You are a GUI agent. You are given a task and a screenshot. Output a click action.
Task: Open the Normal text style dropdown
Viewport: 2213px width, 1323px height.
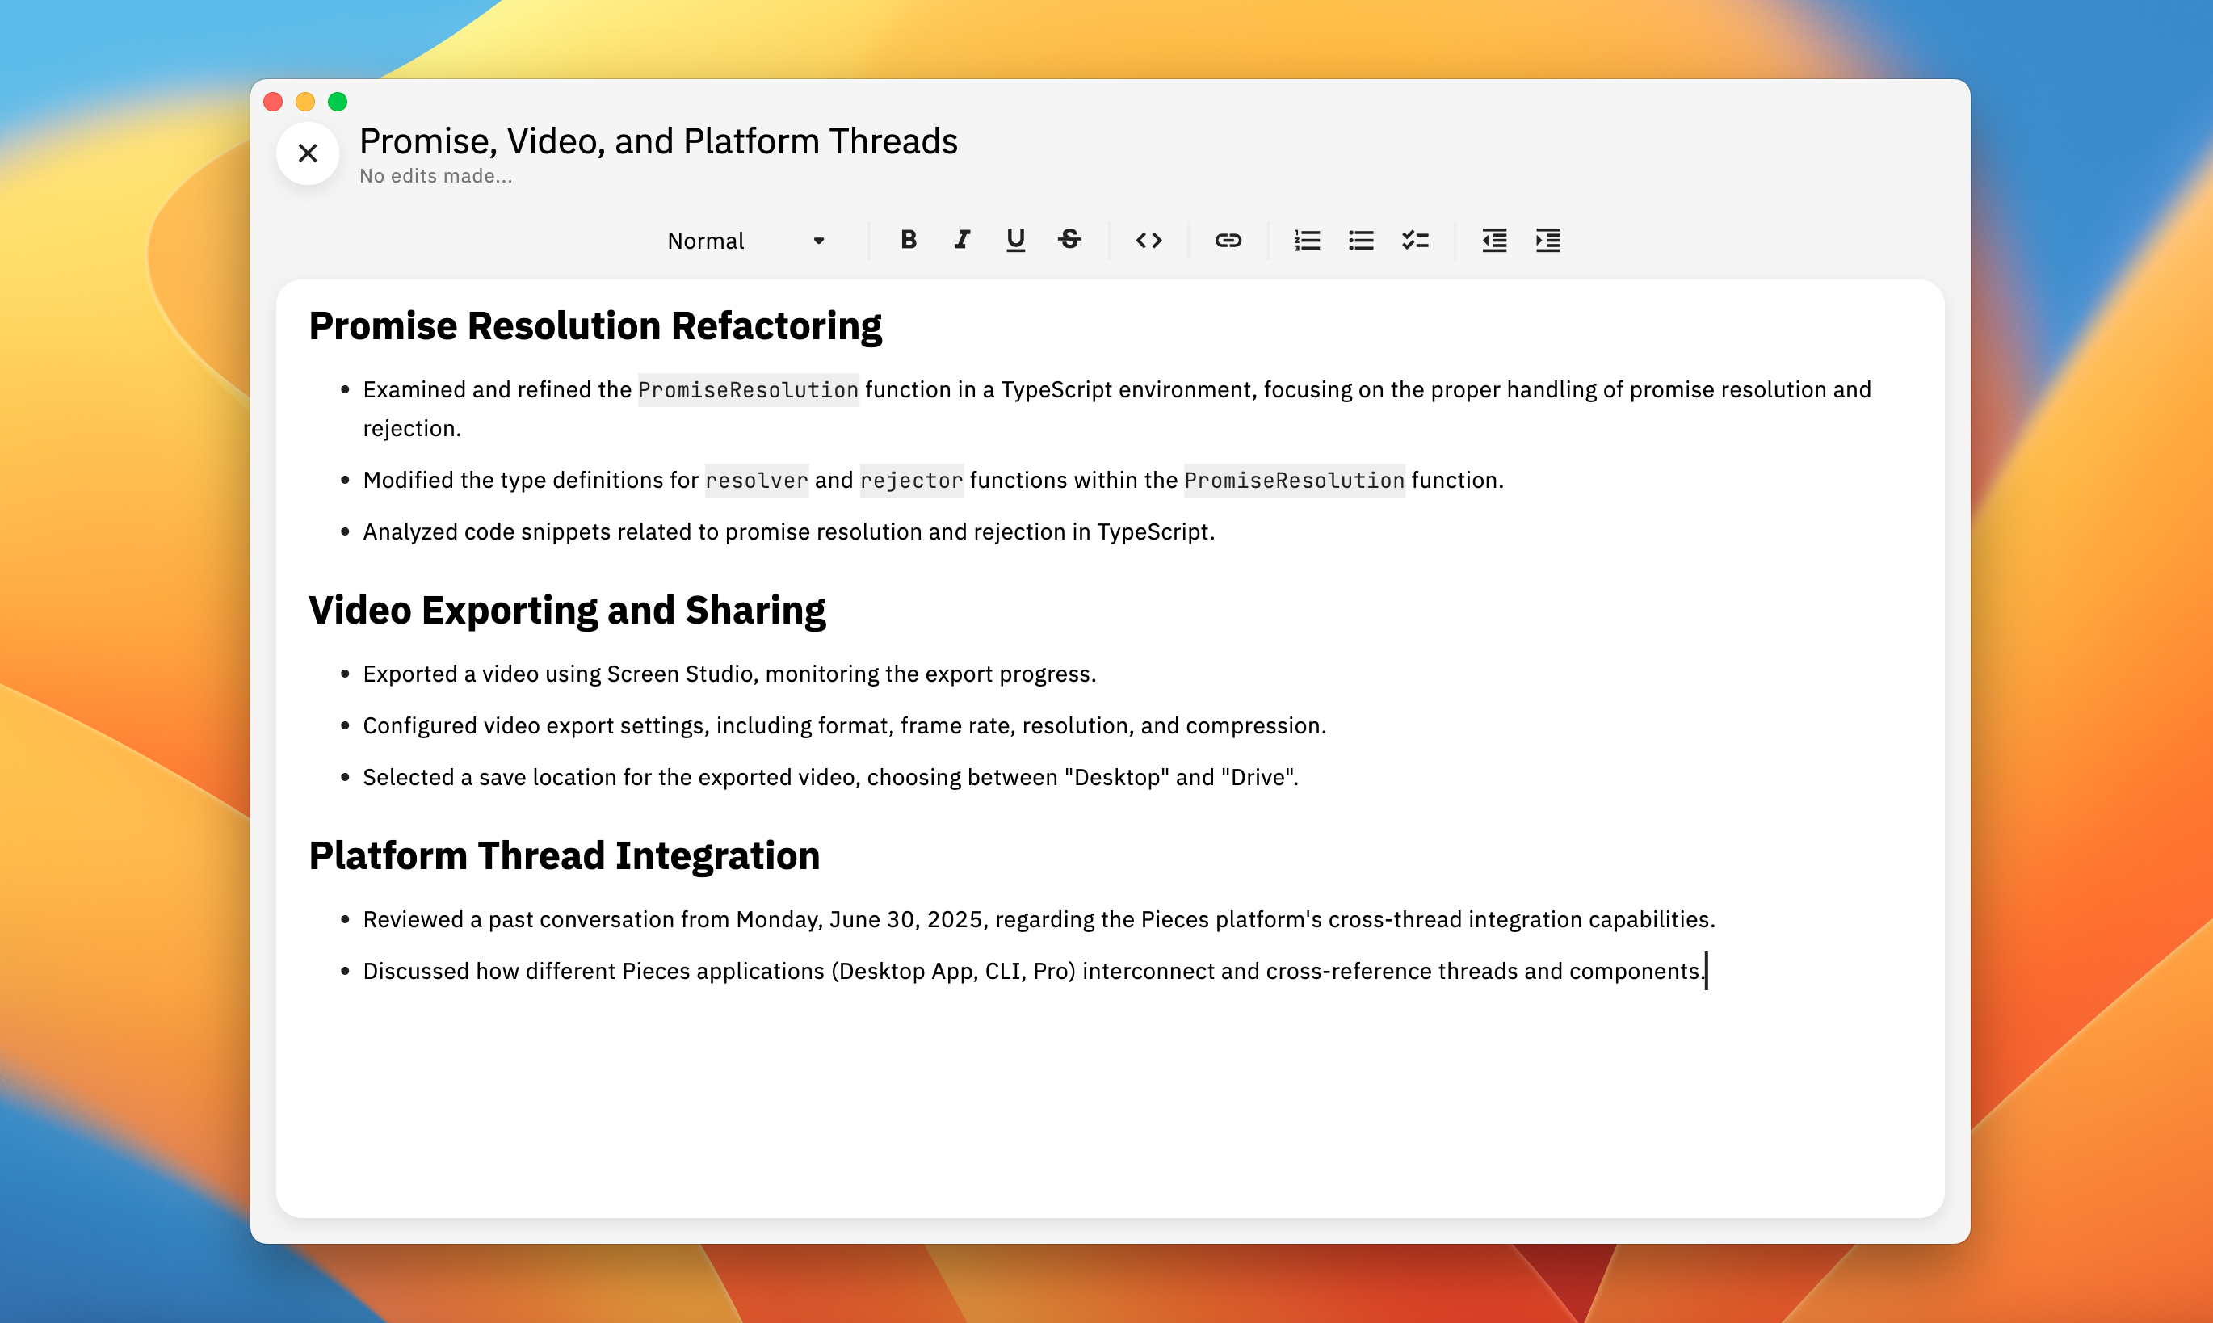click(x=706, y=241)
